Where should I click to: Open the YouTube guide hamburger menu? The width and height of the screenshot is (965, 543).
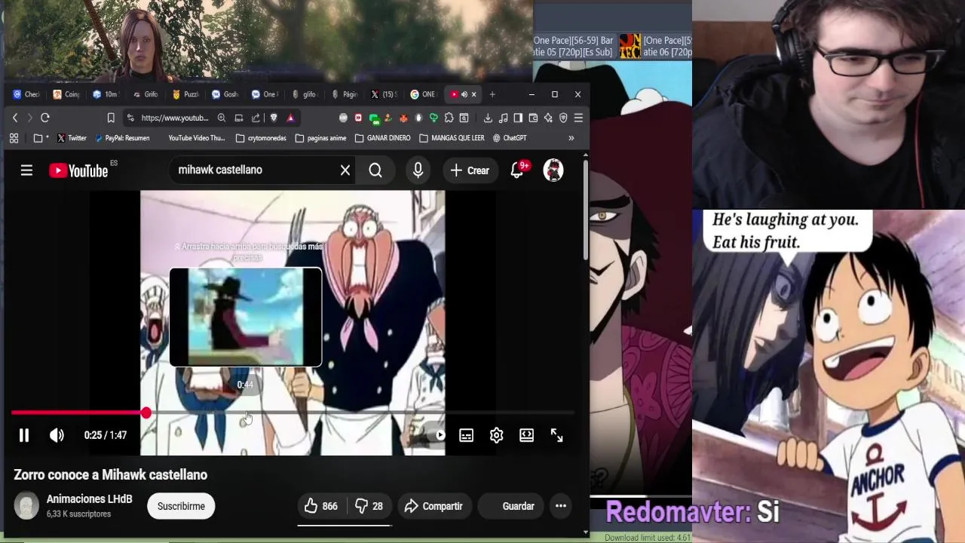pos(26,170)
